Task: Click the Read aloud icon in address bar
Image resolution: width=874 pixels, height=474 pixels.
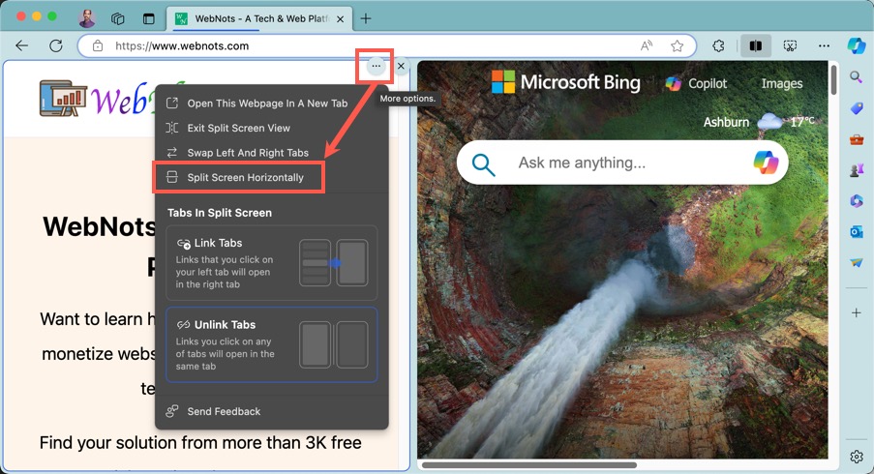Action: (647, 45)
